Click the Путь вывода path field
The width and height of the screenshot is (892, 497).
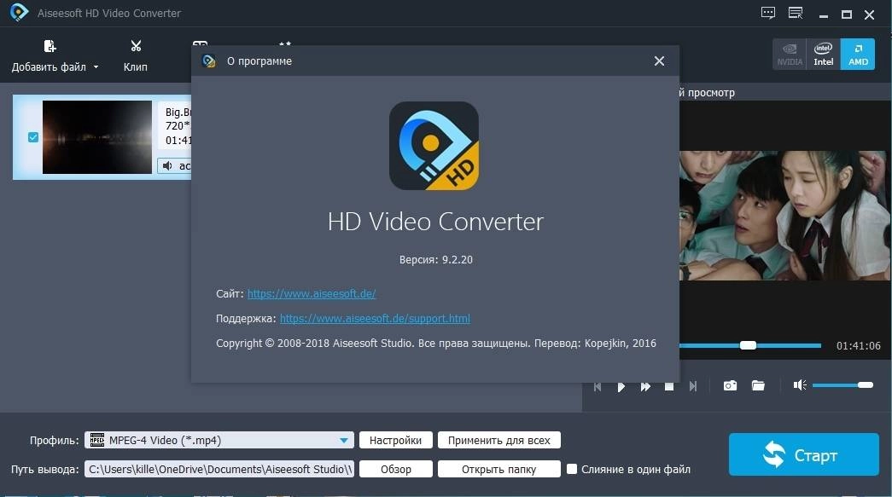pos(219,469)
